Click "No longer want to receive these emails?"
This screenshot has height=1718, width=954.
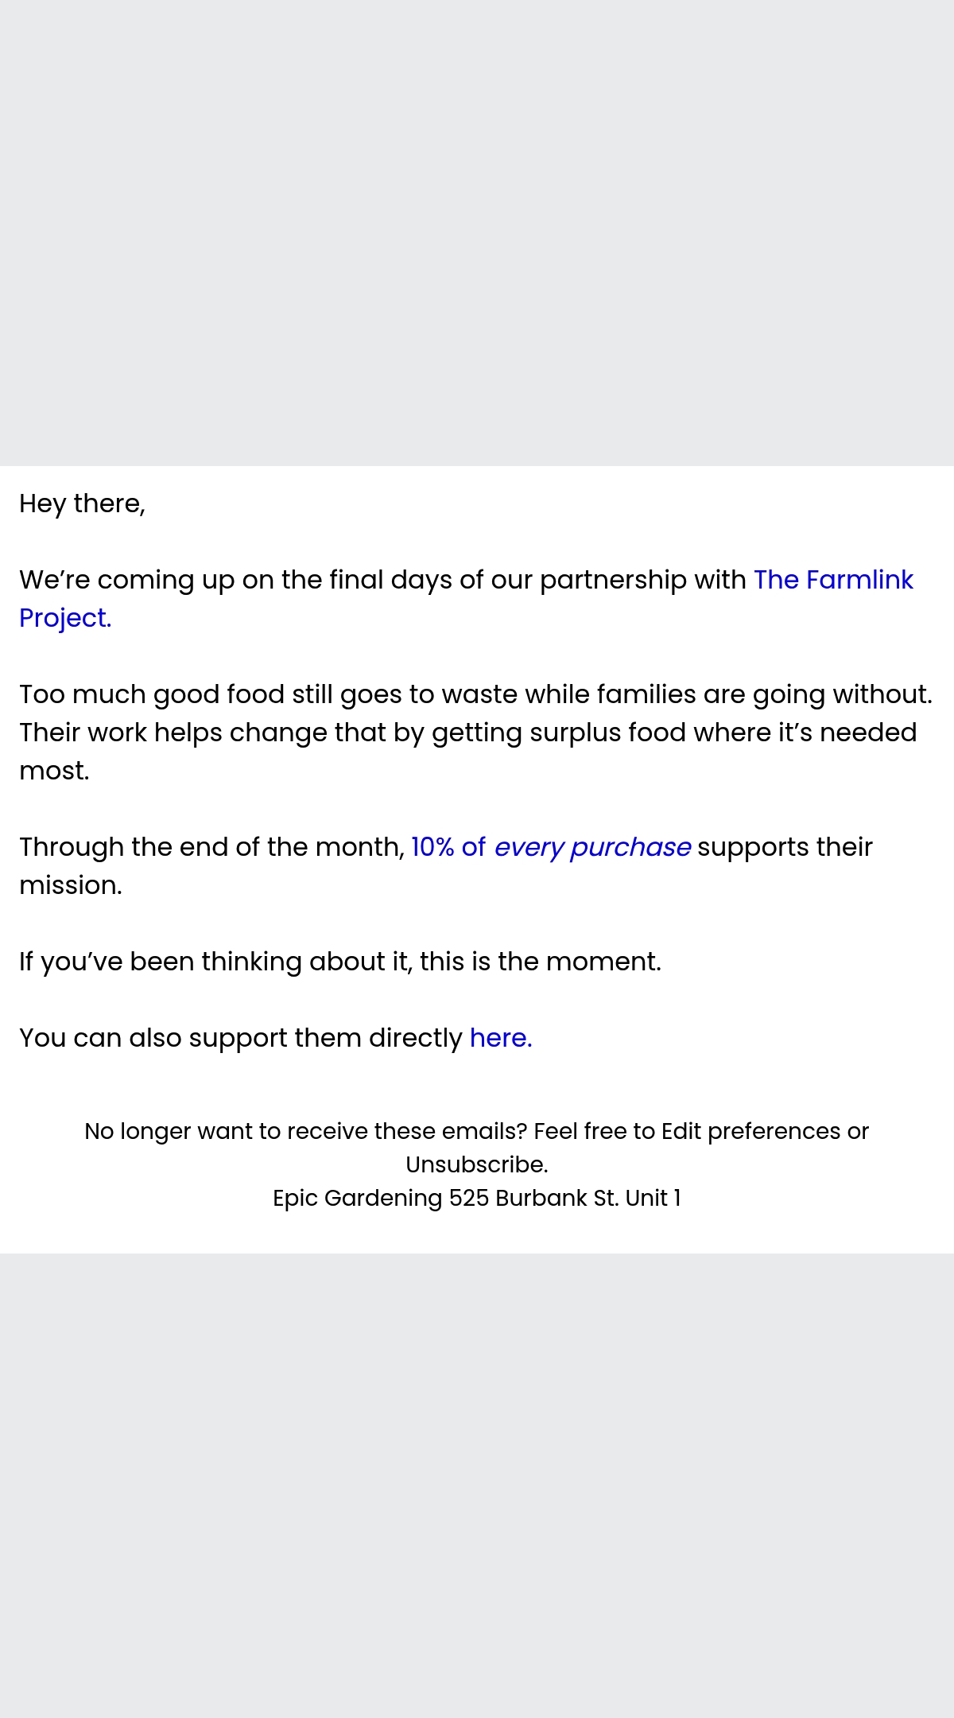tap(306, 1131)
